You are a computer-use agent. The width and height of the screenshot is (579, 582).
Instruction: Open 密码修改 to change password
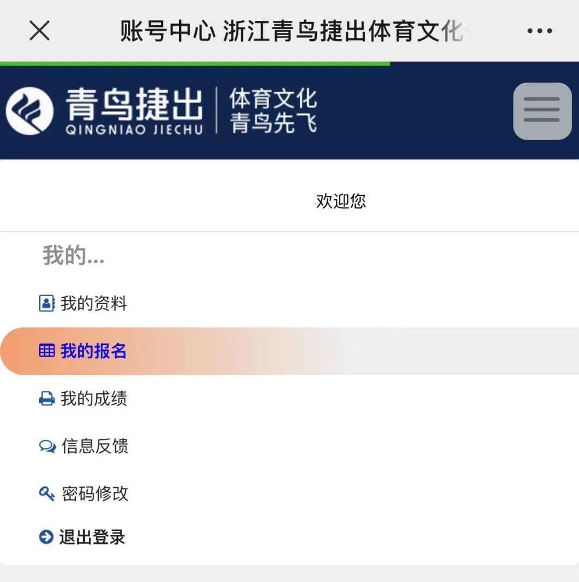(95, 493)
